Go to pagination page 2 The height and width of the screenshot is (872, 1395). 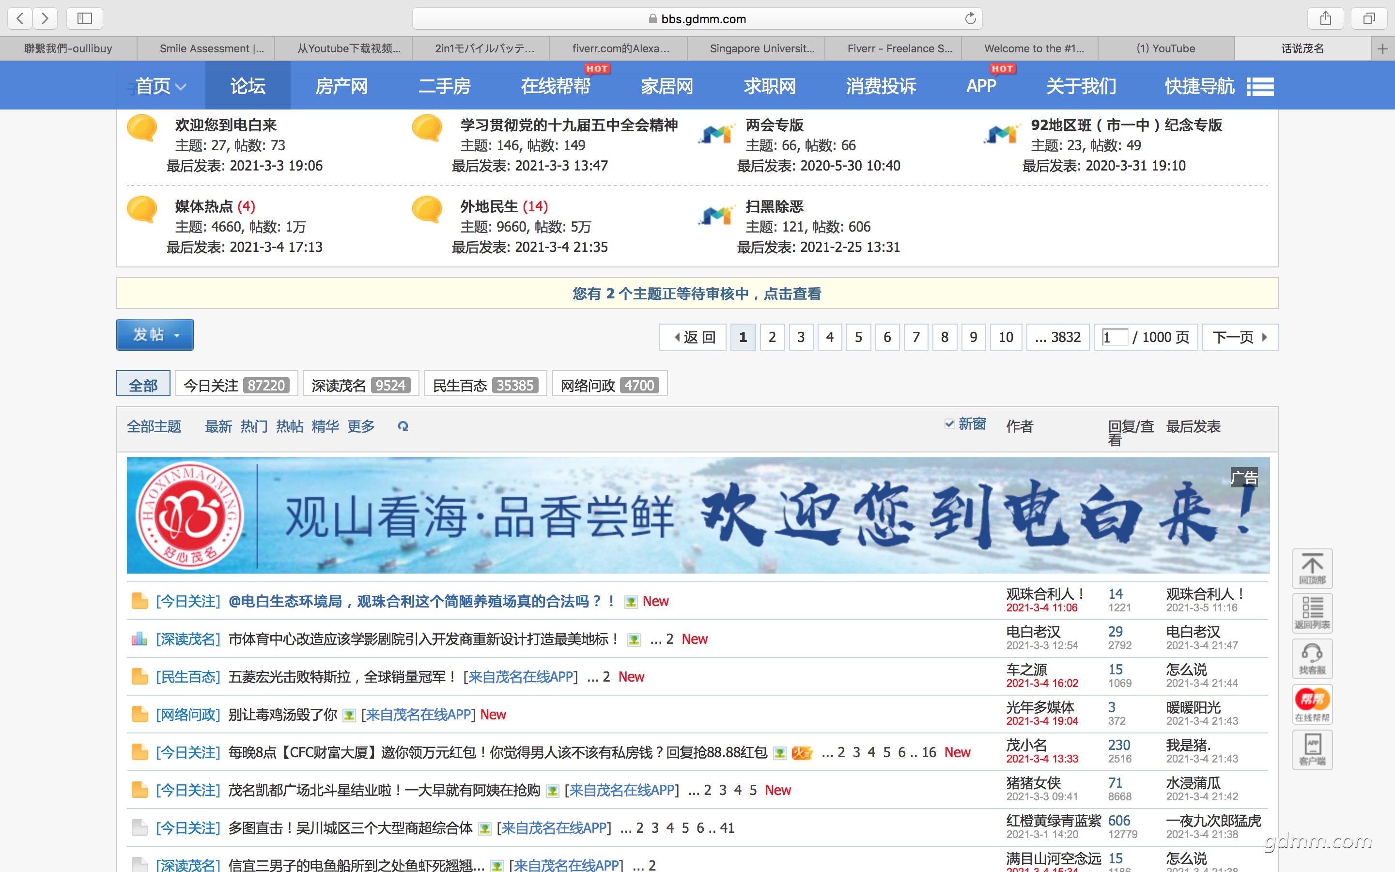pos(772,337)
